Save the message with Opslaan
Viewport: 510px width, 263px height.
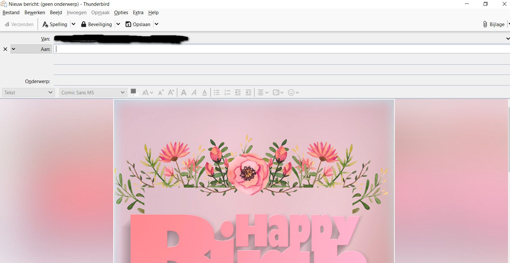(x=138, y=24)
